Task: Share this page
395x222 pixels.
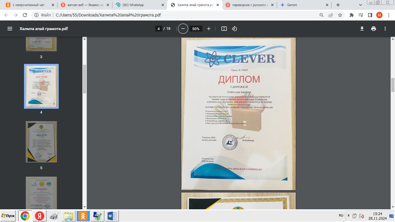Action: [x=331, y=15]
